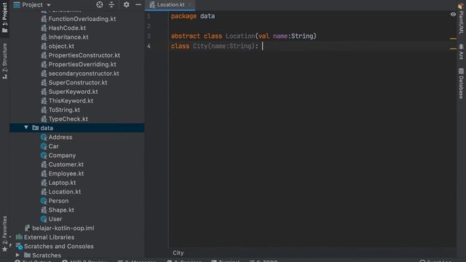Collapse the data folder arrow

(x=26, y=128)
